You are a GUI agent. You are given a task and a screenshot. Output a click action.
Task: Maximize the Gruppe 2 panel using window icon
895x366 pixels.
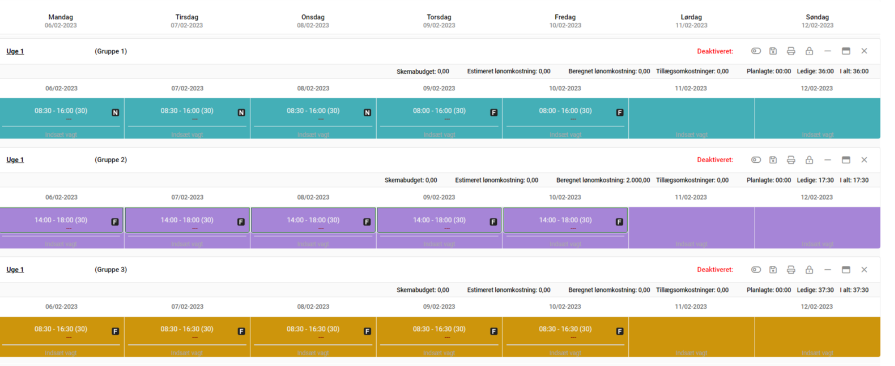point(846,160)
